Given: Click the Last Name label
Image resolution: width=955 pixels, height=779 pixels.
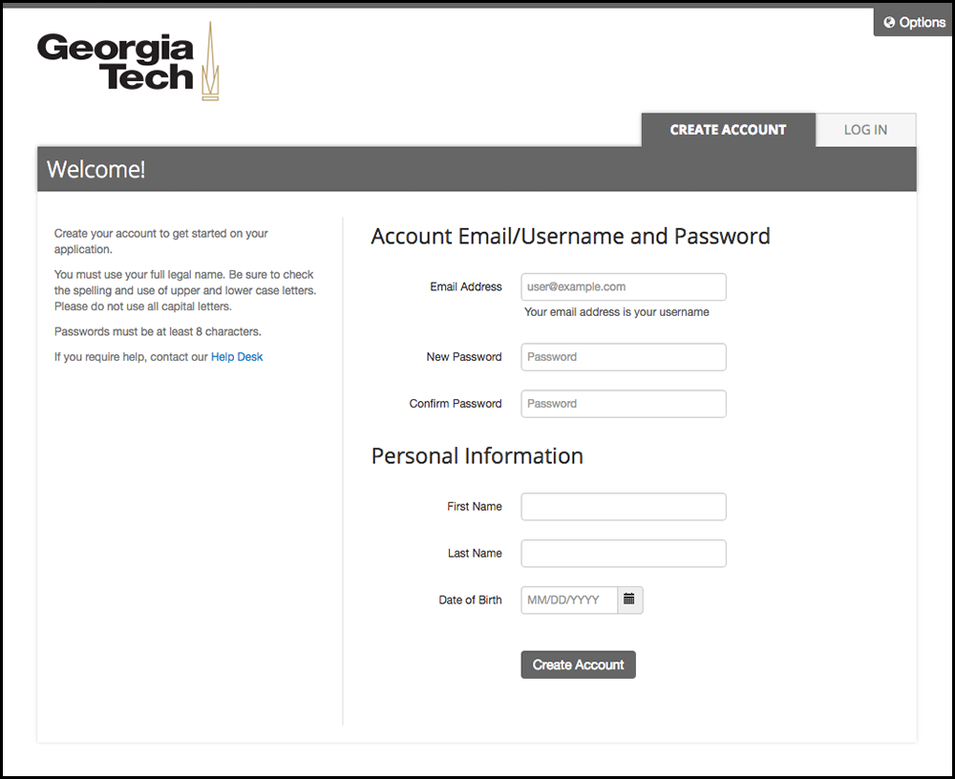Looking at the screenshot, I should pos(475,554).
